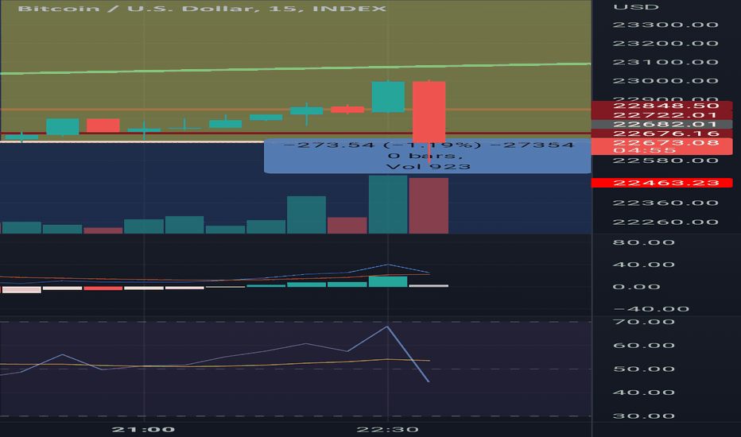
Task: Click the 60.00 RSI scale label
Action: (644, 346)
